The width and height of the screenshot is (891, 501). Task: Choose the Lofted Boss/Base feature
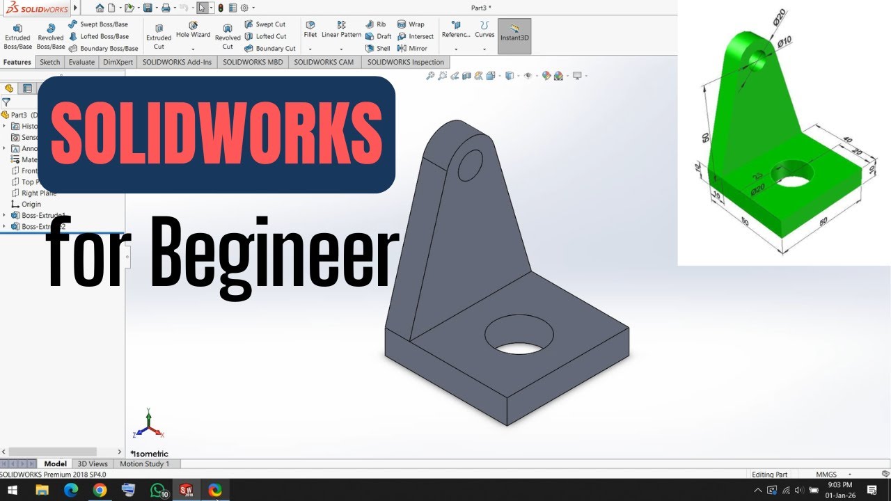[x=99, y=36]
